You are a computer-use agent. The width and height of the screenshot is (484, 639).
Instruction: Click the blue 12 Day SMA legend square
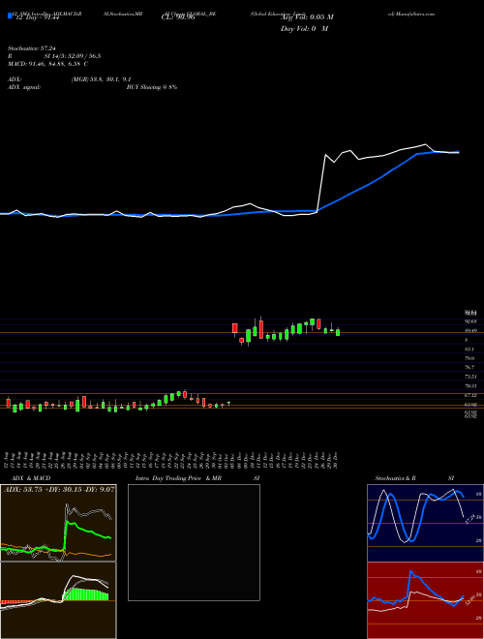[11, 15]
